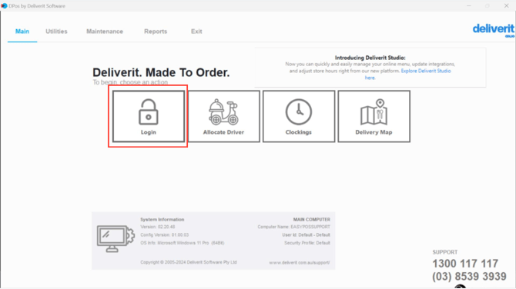Screen dimensions: 516x289
Task: Click the DPos app icon in title bar
Action: coord(4,6)
